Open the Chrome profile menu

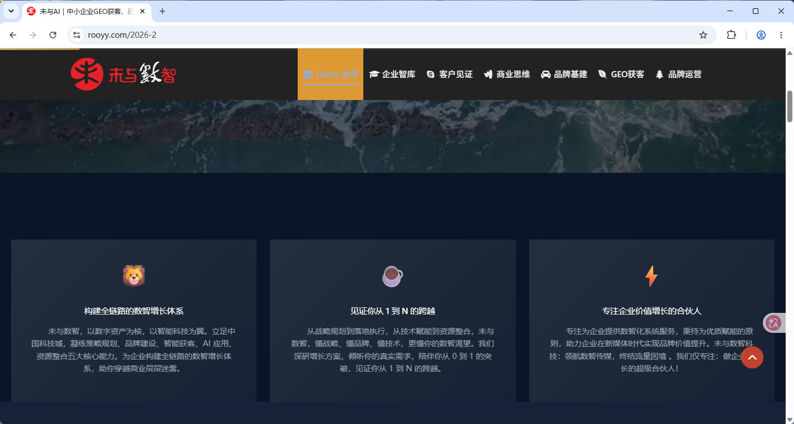[761, 35]
